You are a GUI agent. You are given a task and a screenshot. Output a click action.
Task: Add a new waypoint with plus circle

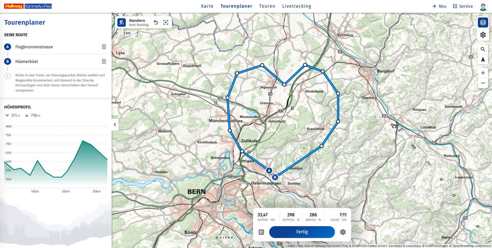pyautogui.click(x=7, y=76)
